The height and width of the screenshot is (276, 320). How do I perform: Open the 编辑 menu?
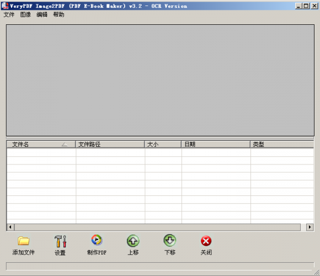42,14
